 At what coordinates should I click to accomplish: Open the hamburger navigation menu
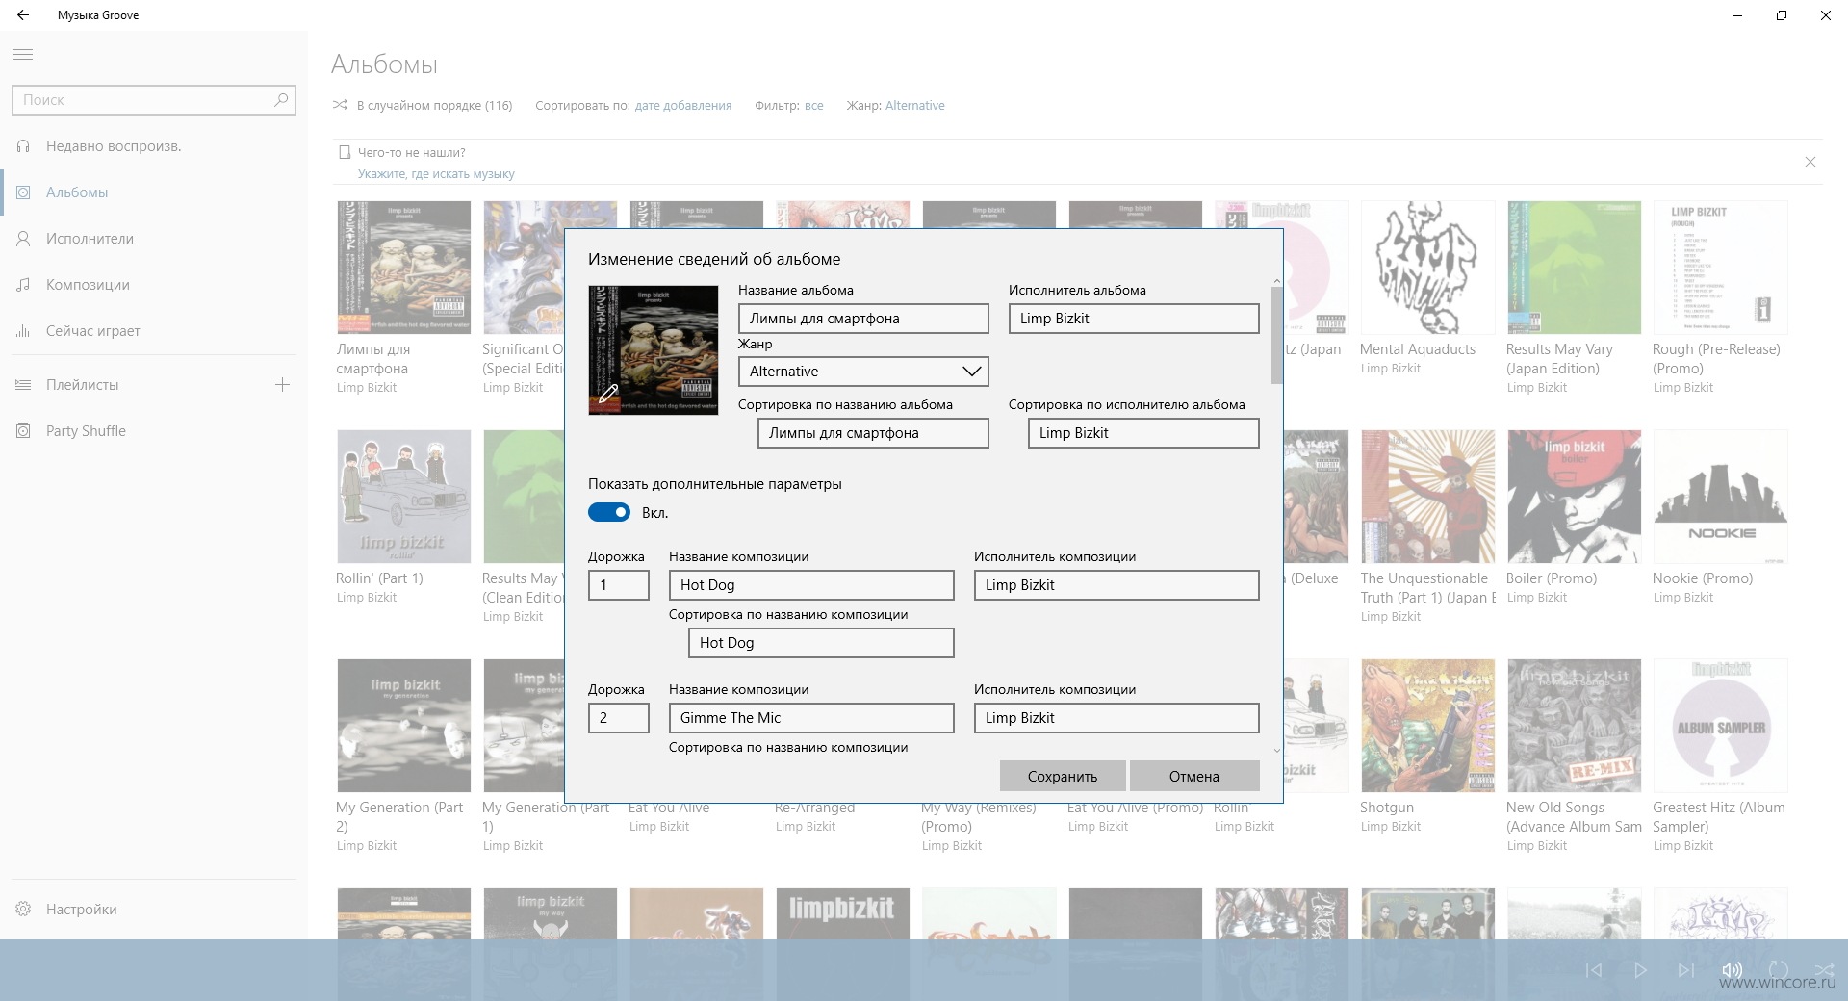coord(23,55)
